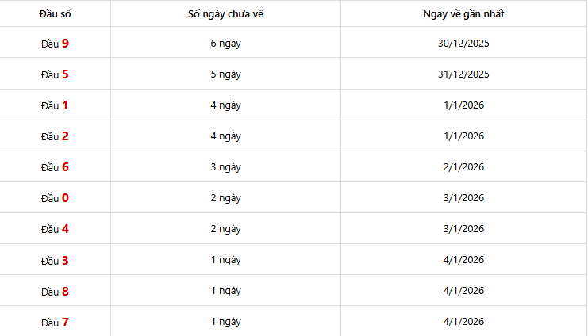Click the "6 ngày" cell
Viewport: 588px width, 336px height.
225,44
